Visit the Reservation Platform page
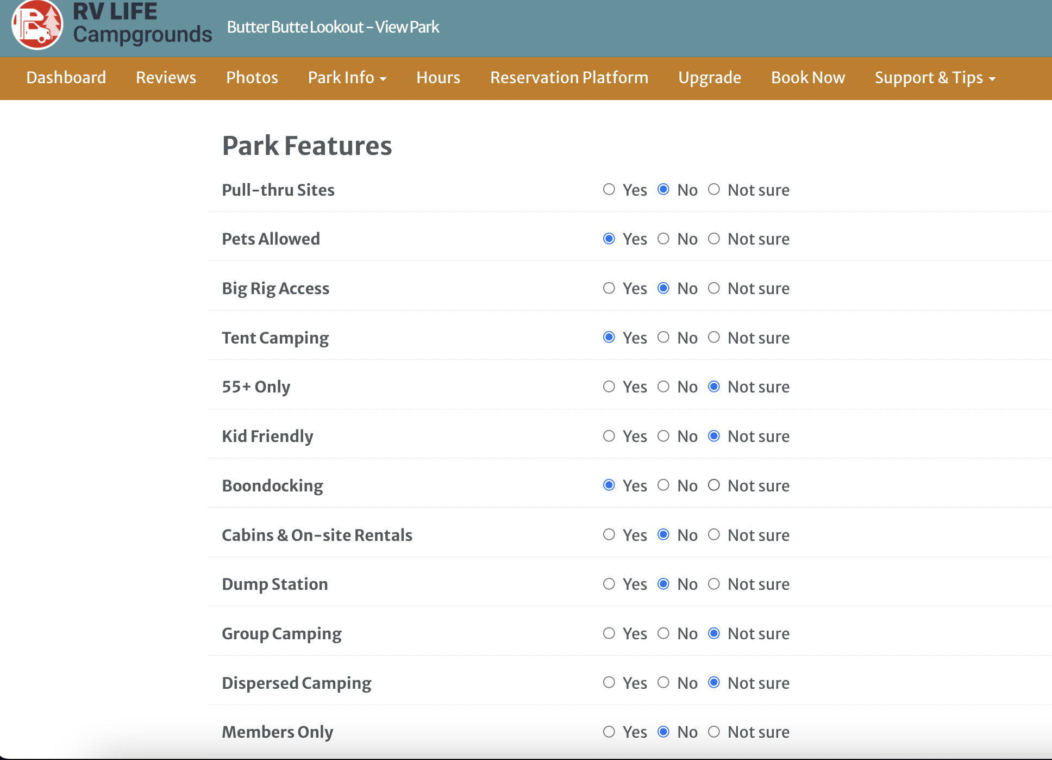This screenshot has width=1052, height=760. pos(569,78)
